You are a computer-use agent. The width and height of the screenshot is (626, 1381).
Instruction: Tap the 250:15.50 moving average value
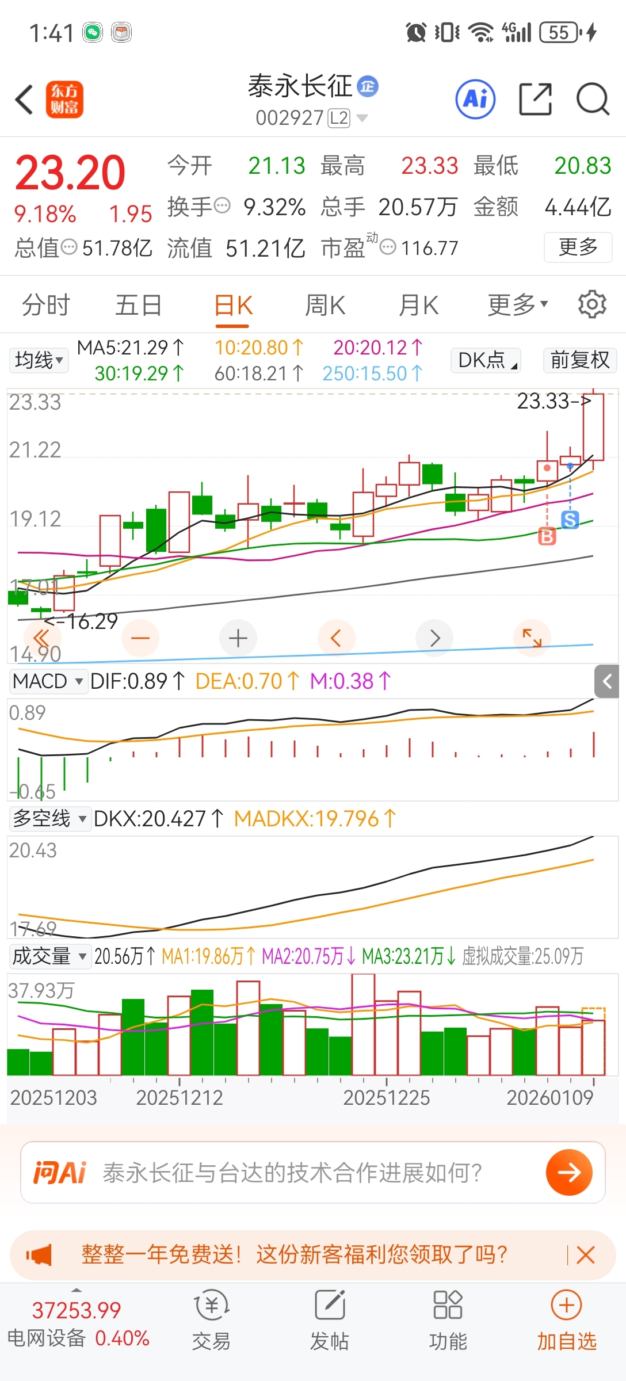click(372, 373)
